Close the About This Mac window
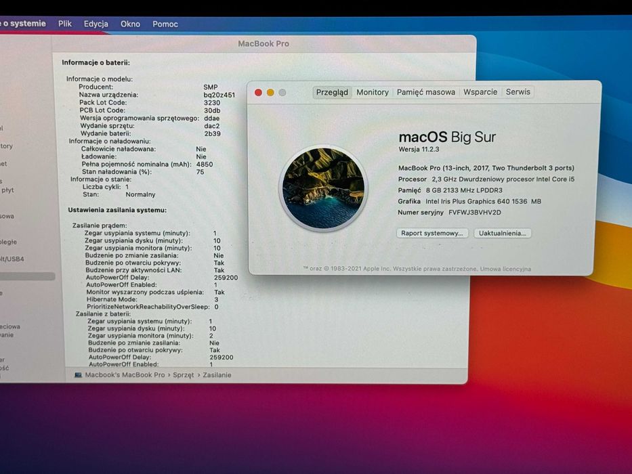The image size is (632, 474). click(x=258, y=93)
